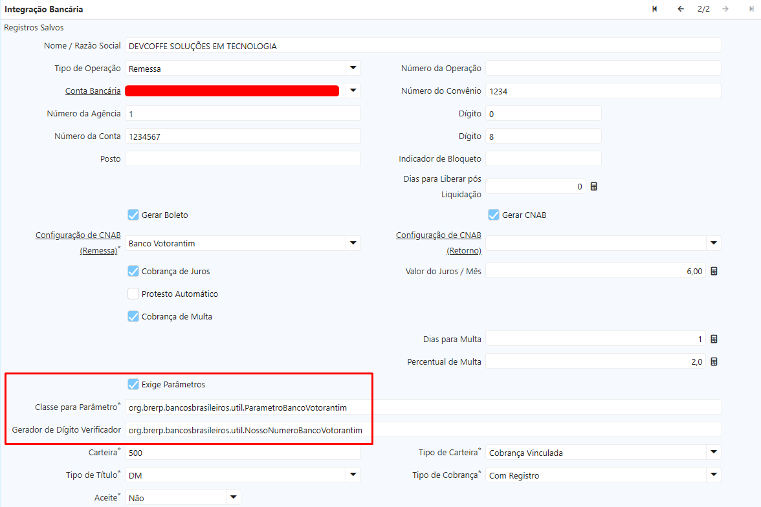
Task: Go to first record navigation icon
Action: (x=655, y=9)
